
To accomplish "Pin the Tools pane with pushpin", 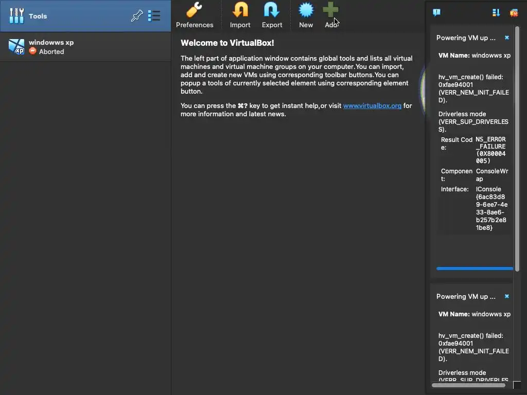I will 137,16.
